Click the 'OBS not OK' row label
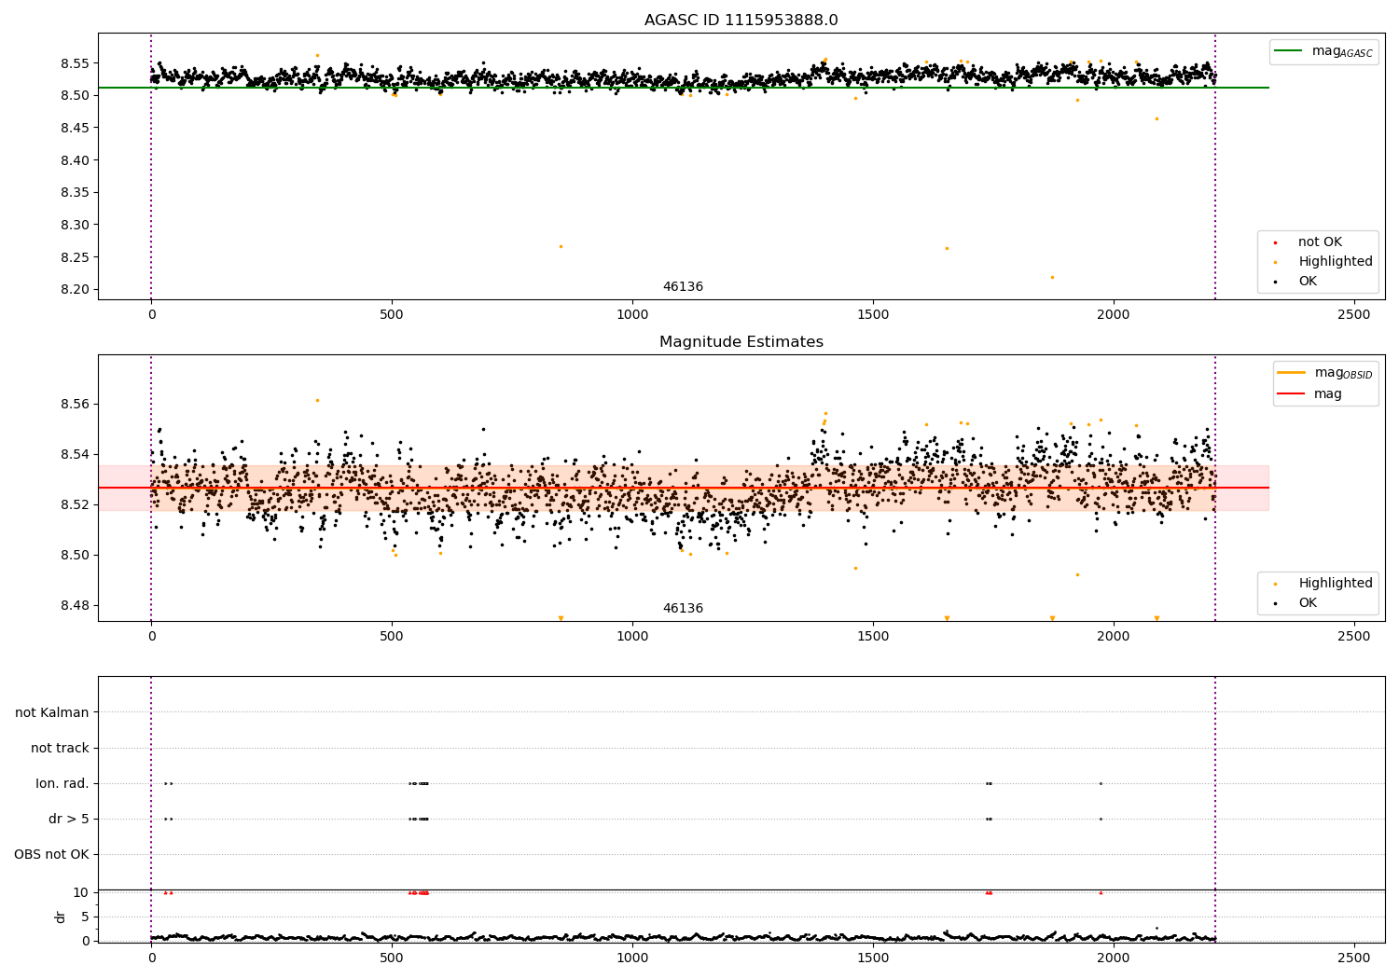 tap(51, 855)
